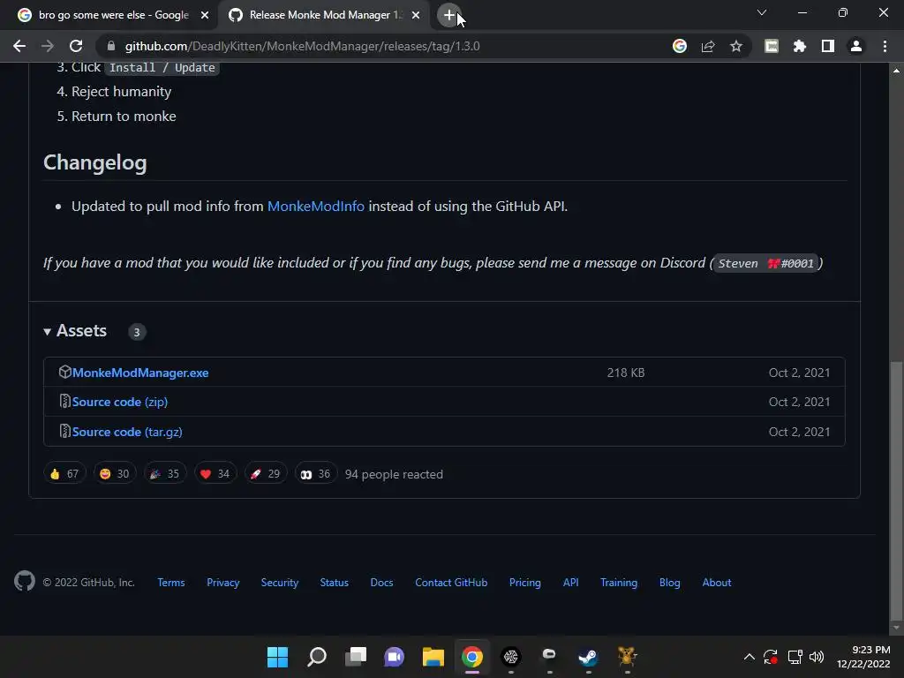The height and width of the screenshot is (678, 904).
Task: Open the Status footer link
Action: [335, 583]
